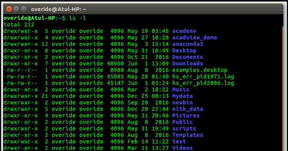288x151 pixels.
Task: Select the Videos directory name
Action: tap(183, 148)
